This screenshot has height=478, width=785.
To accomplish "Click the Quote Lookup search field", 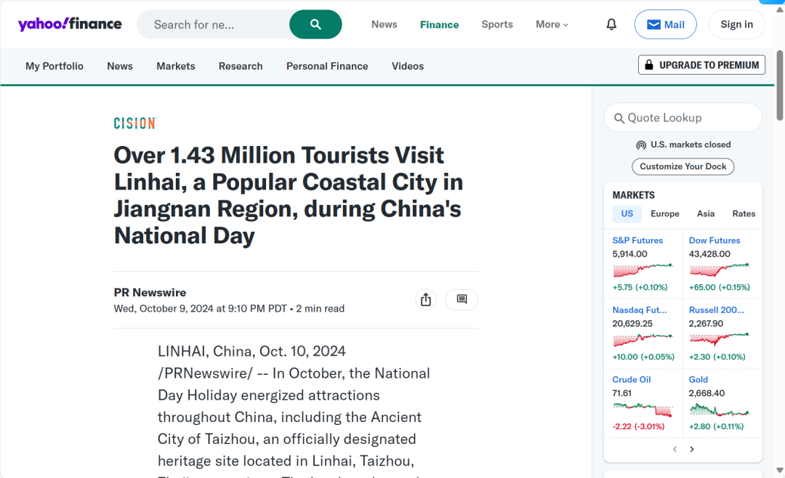I will click(x=683, y=118).
